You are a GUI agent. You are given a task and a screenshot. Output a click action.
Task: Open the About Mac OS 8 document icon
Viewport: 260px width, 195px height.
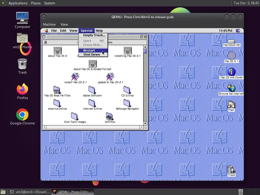pyautogui.click(x=58, y=51)
